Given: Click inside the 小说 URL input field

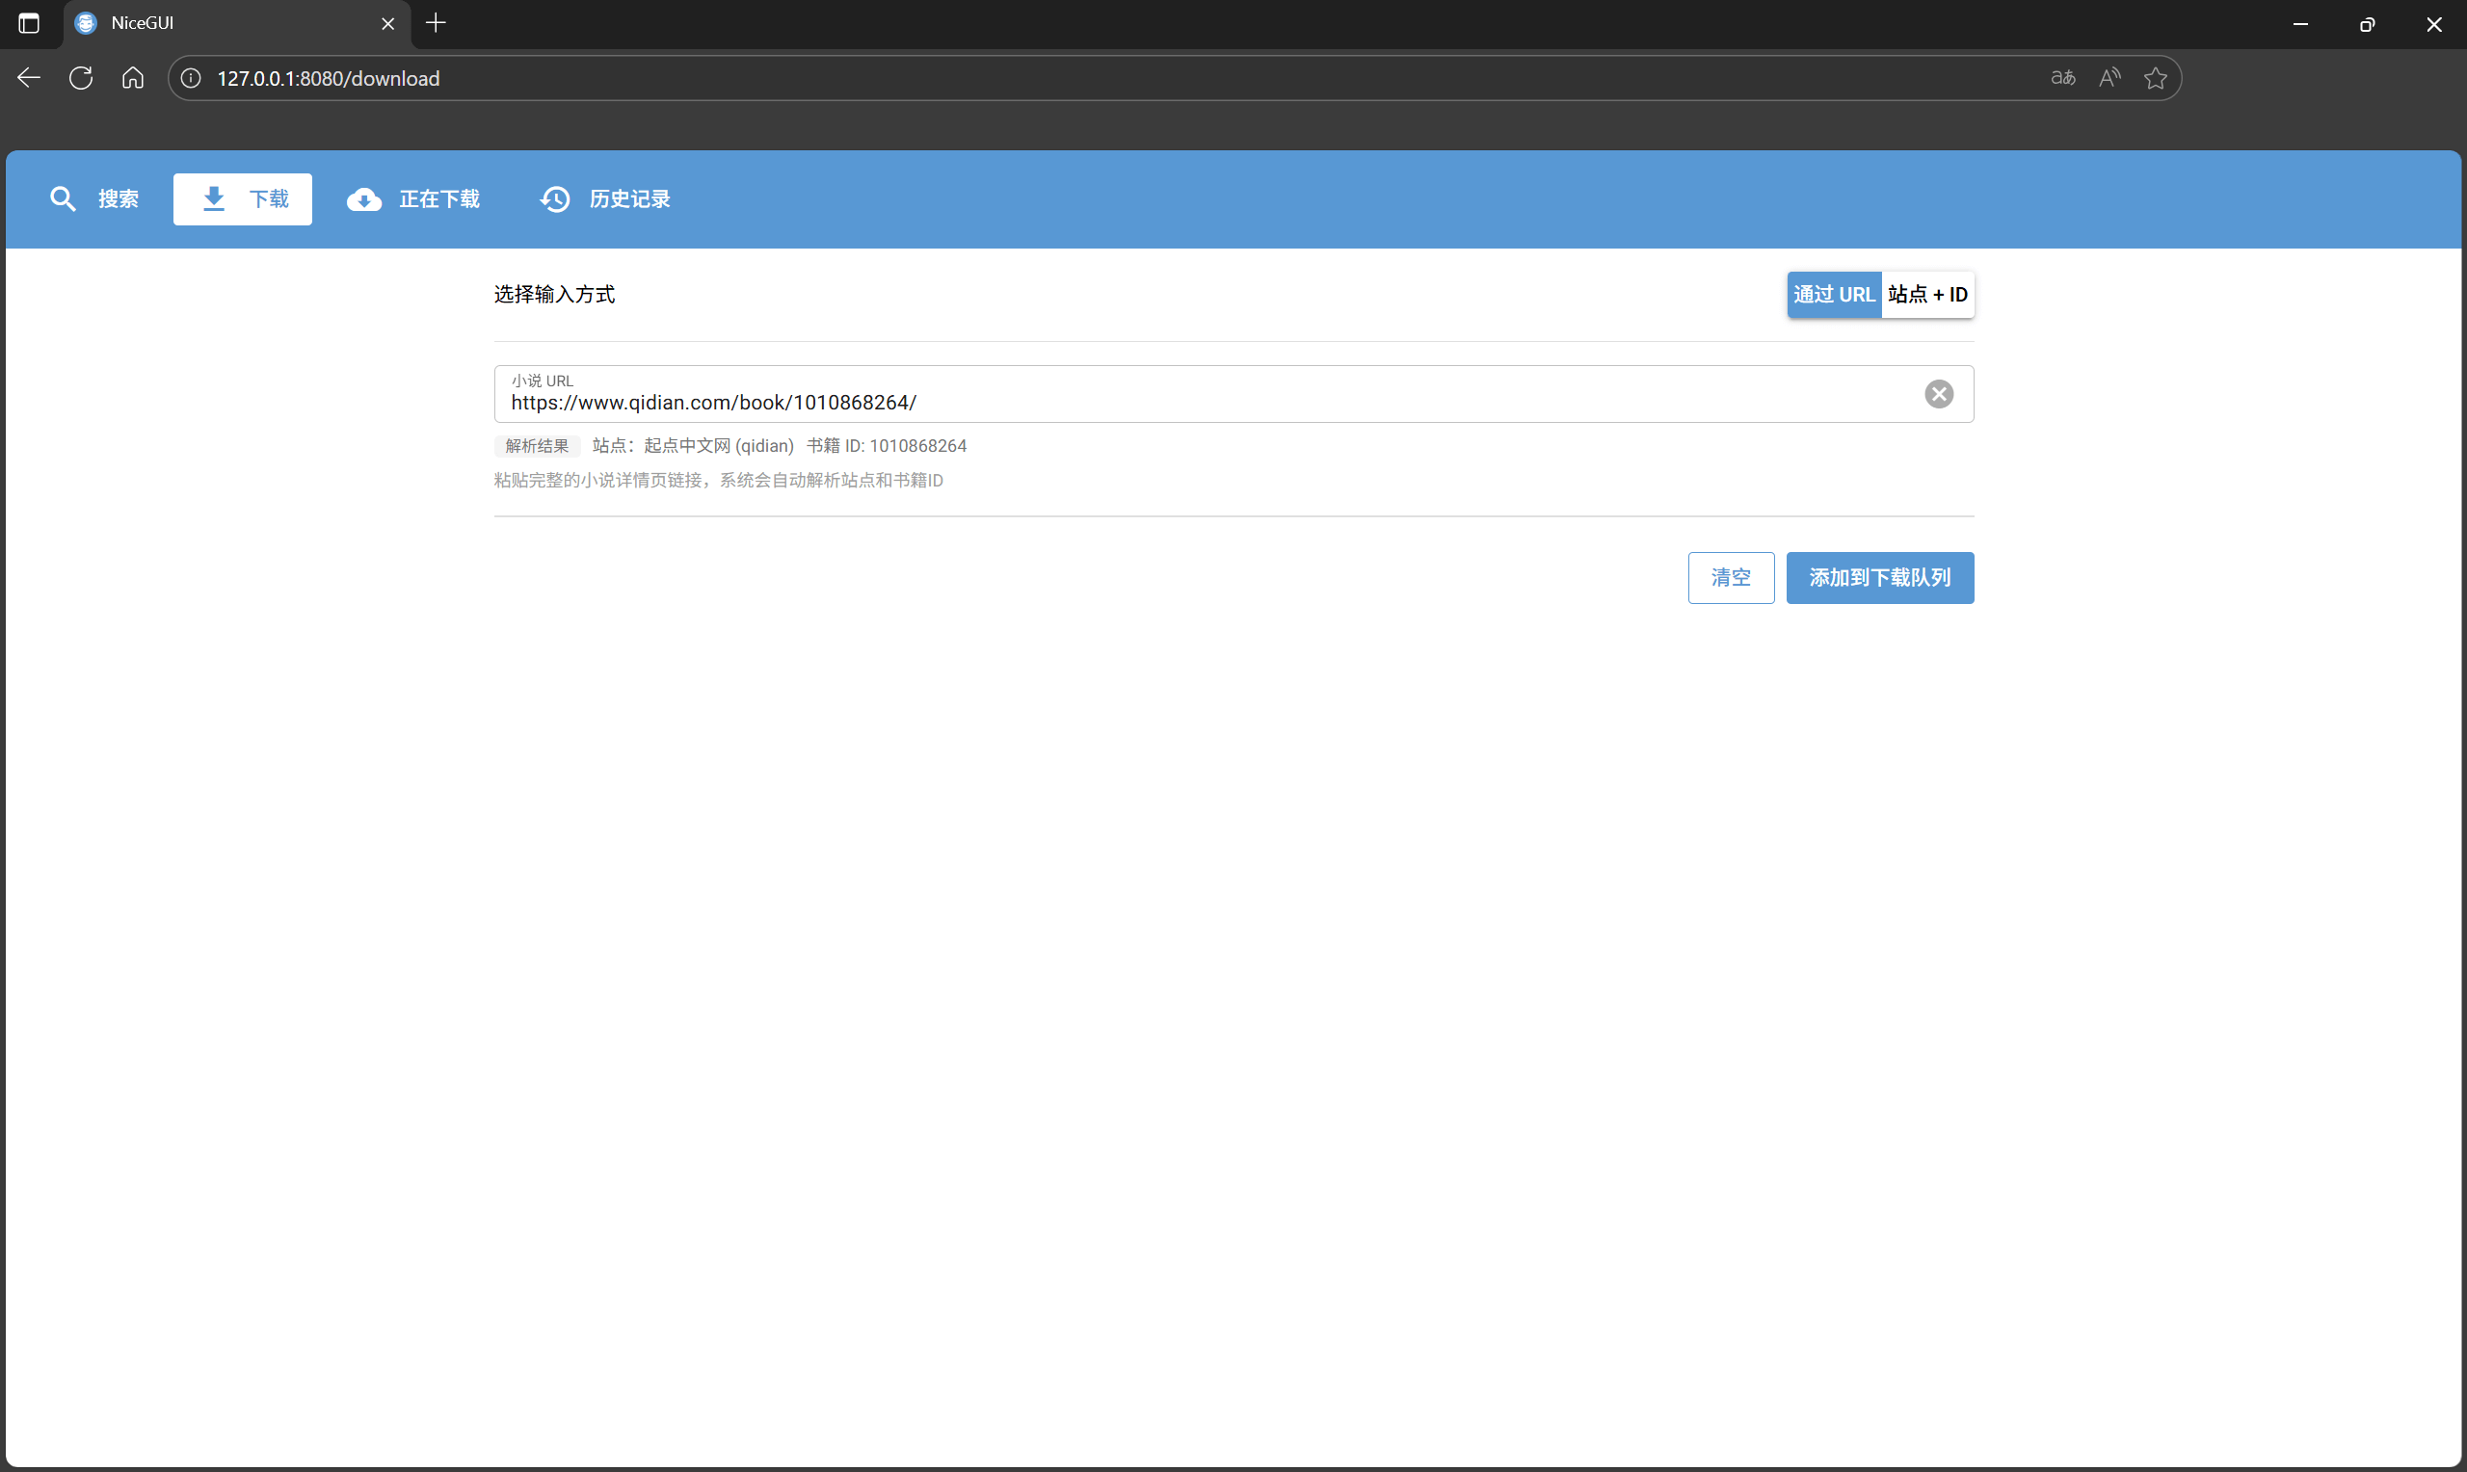Looking at the screenshot, I should [x=1190, y=402].
